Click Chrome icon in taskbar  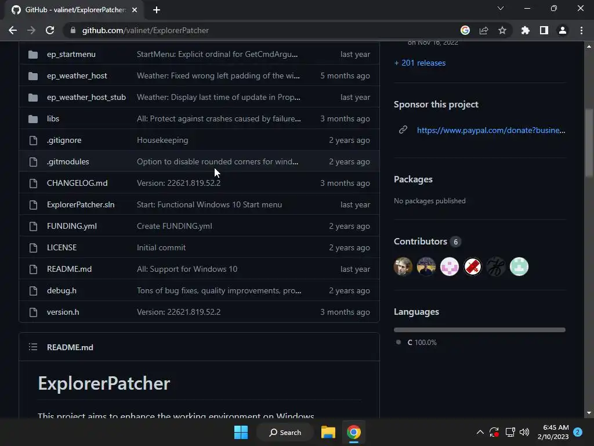point(354,432)
